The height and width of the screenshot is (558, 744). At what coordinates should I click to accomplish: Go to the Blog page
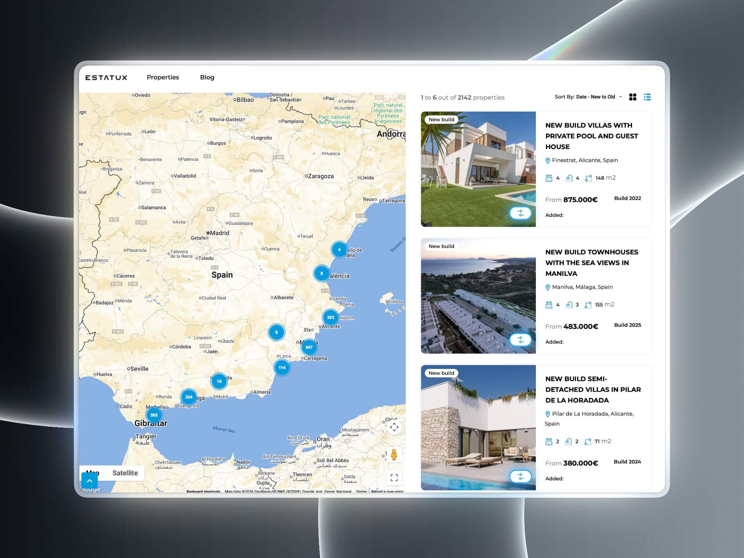point(207,77)
